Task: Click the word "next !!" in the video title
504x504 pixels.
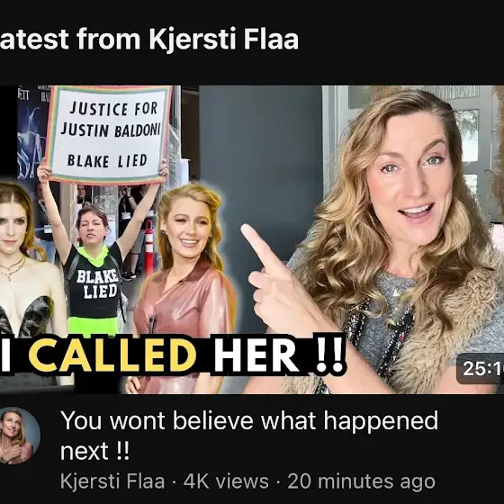Action: tap(94, 451)
